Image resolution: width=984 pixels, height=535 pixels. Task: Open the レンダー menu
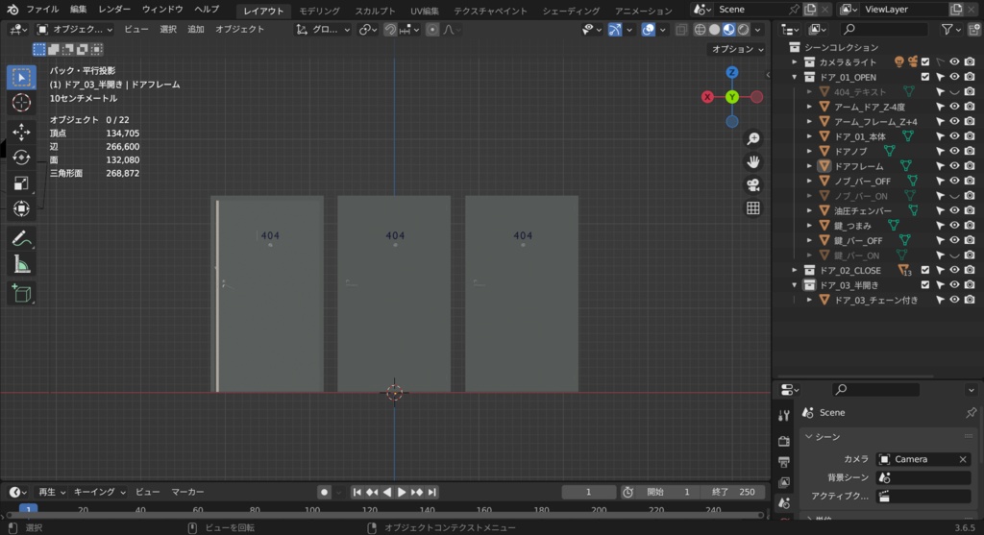114,10
